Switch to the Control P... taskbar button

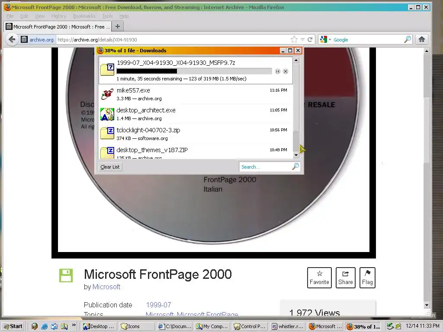tap(250, 326)
